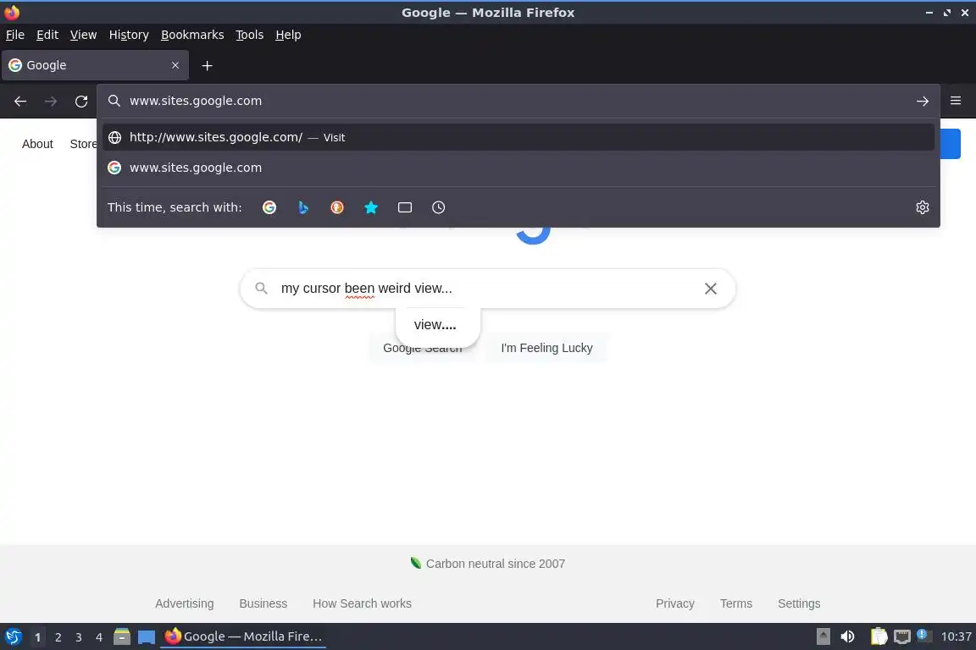Screen dimensions: 976x650
Task: Click into the address bar text
Action: tap(196, 101)
